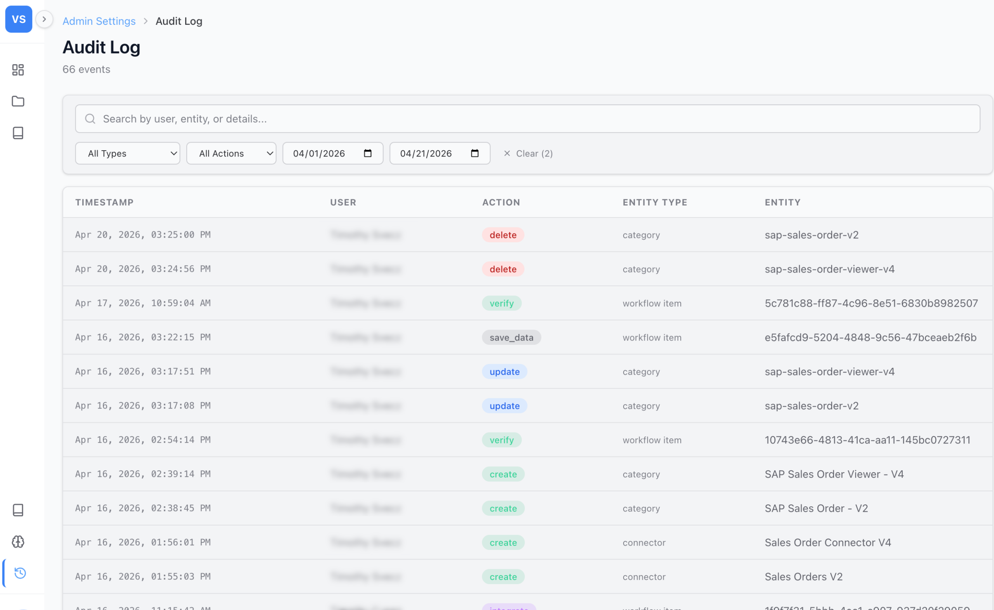Viewport: 994px width, 610px height.
Task: Click entity SAP Sales Order Viewer - V4
Action: tap(834, 474)
